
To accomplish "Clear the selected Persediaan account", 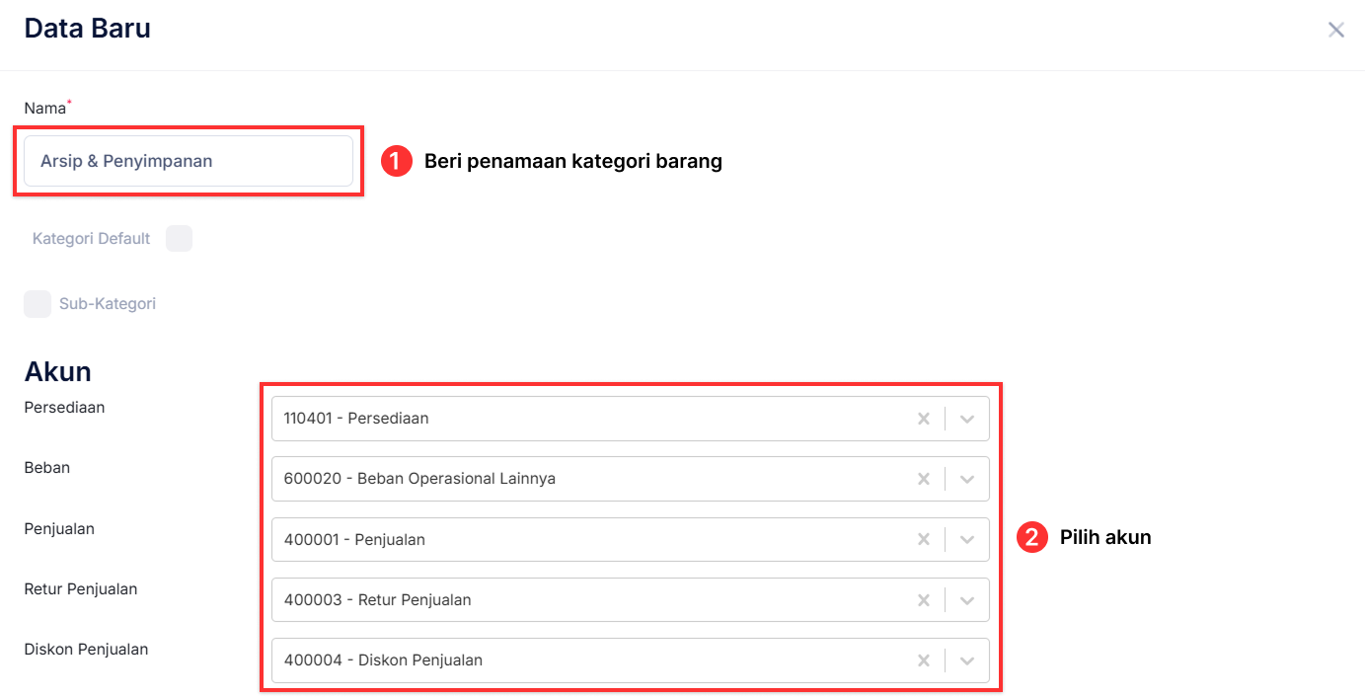I will click(924, 418).
